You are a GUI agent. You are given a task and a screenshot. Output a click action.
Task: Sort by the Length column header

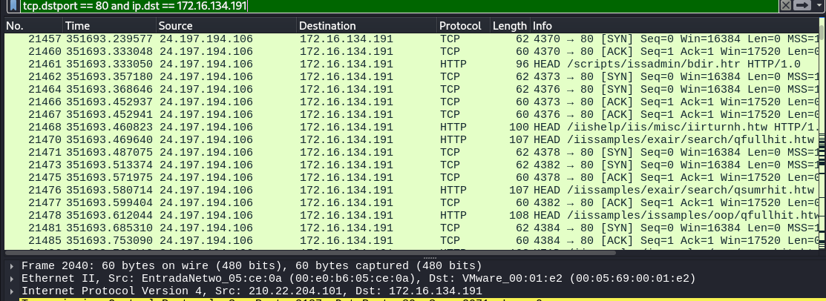click(x=509, y=26)
